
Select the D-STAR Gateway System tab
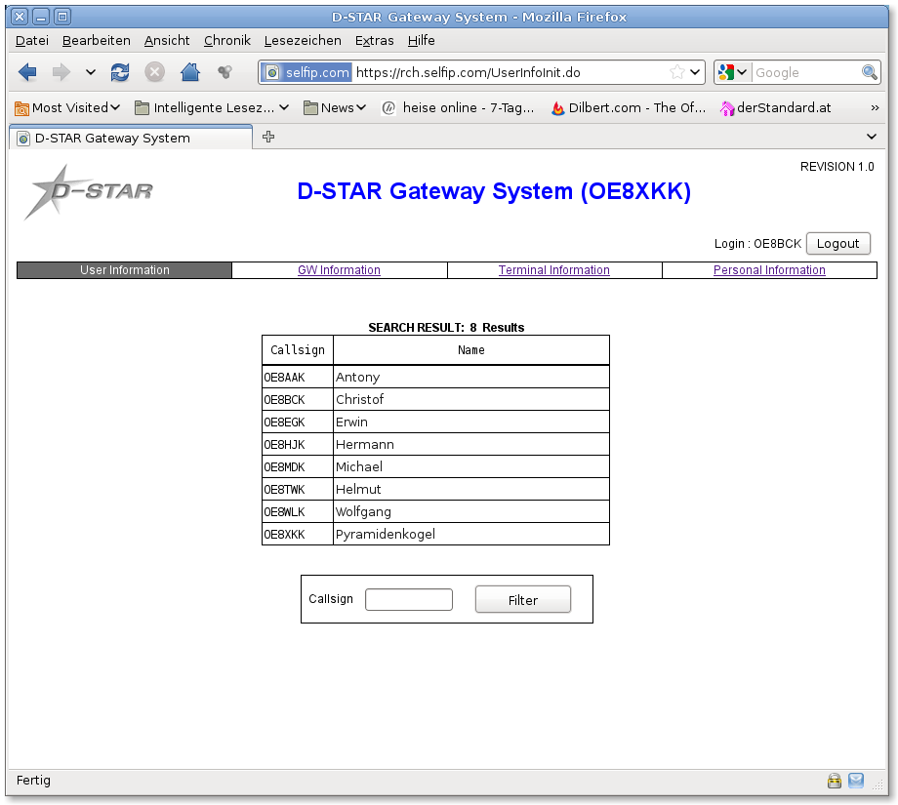131,138
